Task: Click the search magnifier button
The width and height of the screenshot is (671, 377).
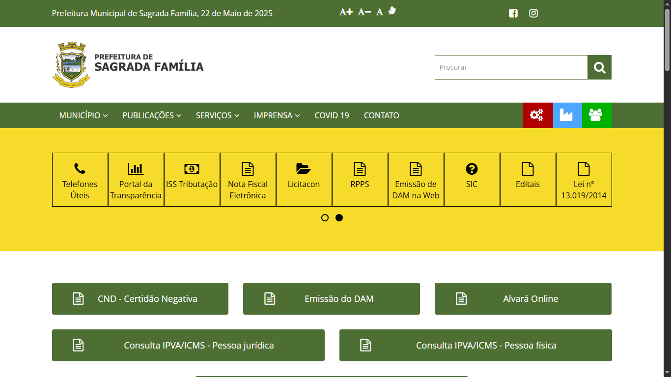Action: coord(599,67)
